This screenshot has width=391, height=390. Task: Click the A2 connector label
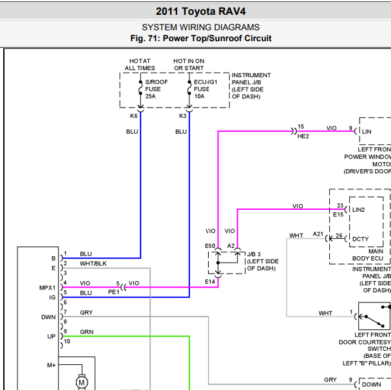coord(231,246)
